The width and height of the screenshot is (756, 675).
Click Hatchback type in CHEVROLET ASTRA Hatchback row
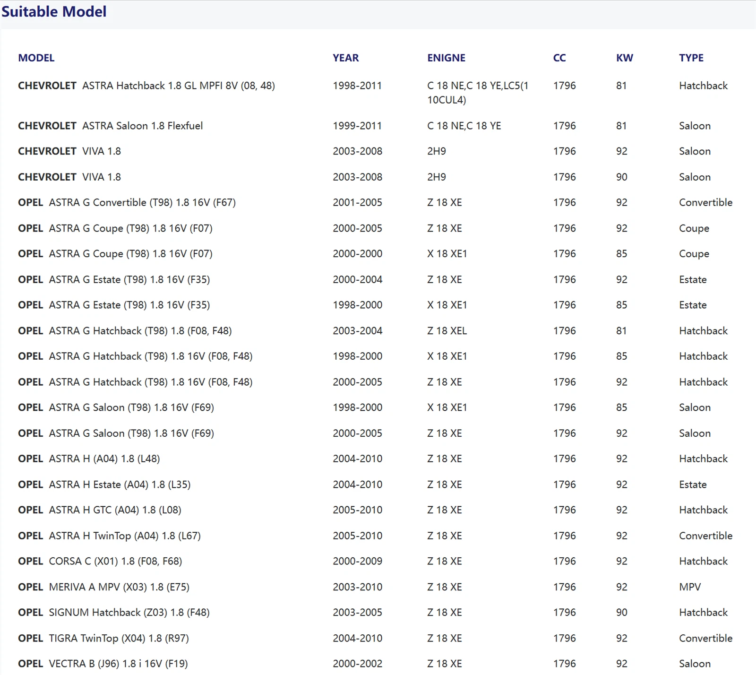coord(703,86)
